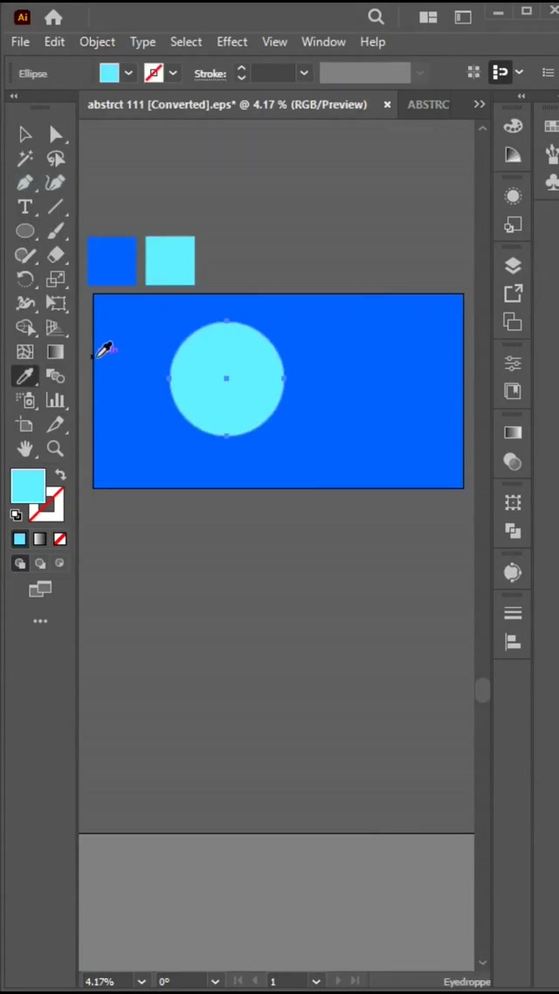
Task: Open the Layers panel icon
Action: 513,266
